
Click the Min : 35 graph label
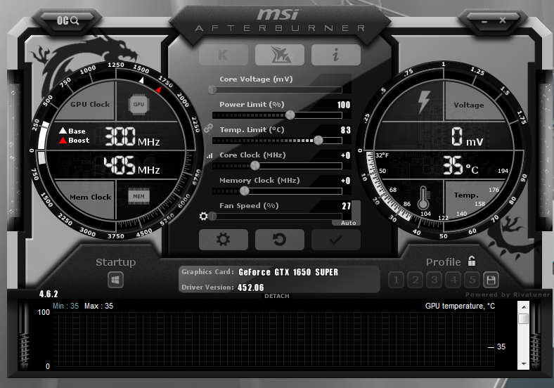click(x=65, y=306)
